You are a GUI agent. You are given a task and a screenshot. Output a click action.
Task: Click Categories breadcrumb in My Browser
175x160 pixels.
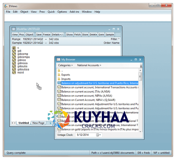click(65, 65)
